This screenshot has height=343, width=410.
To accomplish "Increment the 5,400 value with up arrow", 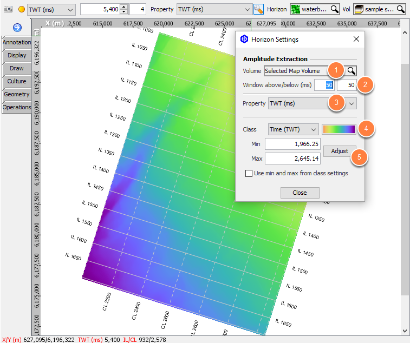I will click(x=125, y=7).
